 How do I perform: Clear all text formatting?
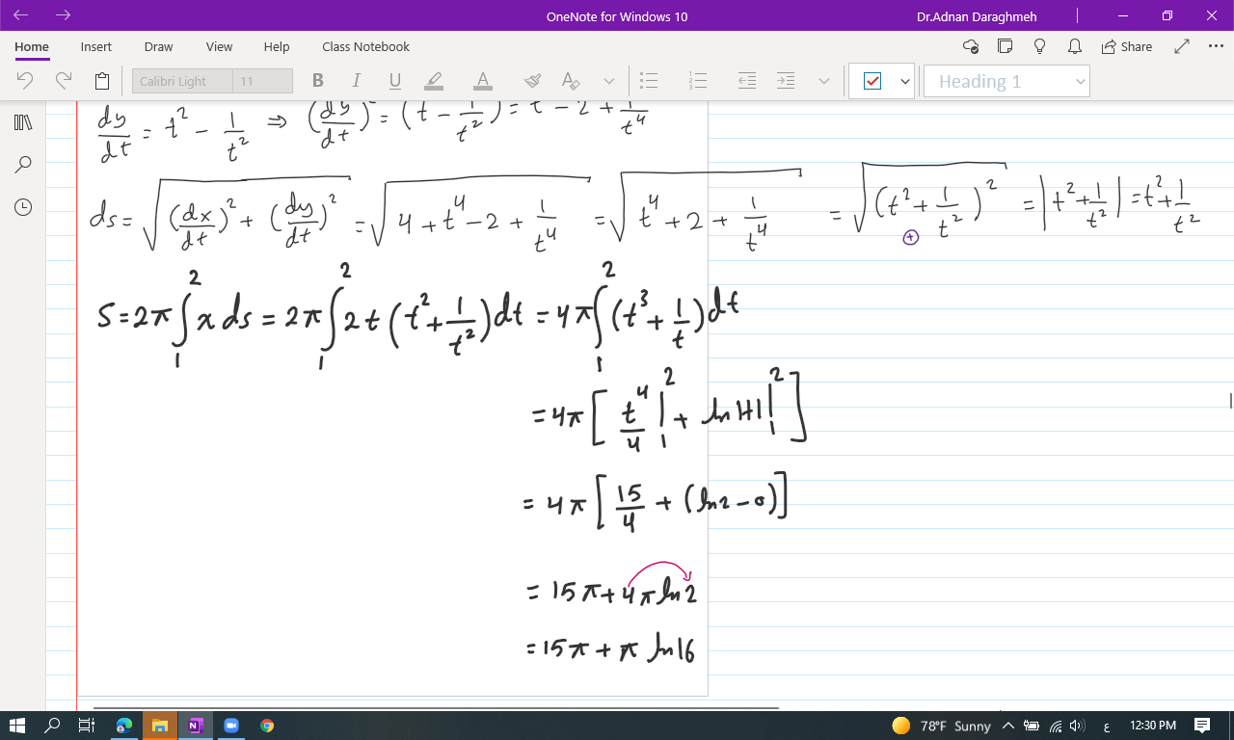(x=571, y=81)
